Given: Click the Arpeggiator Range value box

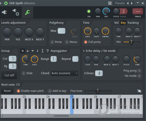Looking at the screenshot, I should pyautogui.click(x=54, y=59).
